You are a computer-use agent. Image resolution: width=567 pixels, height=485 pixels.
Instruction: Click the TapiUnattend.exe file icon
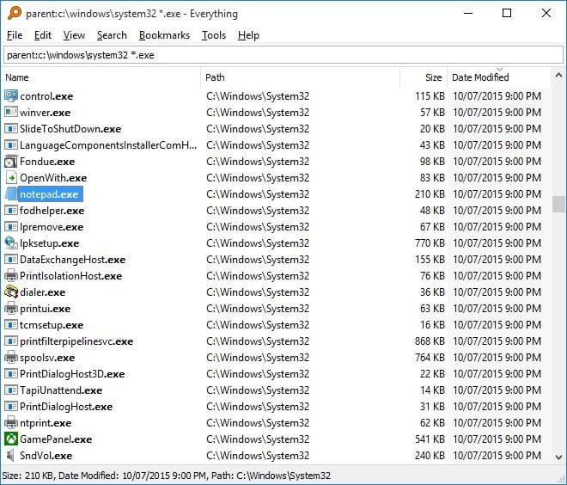pyautogui.click(x=11, y=390)
